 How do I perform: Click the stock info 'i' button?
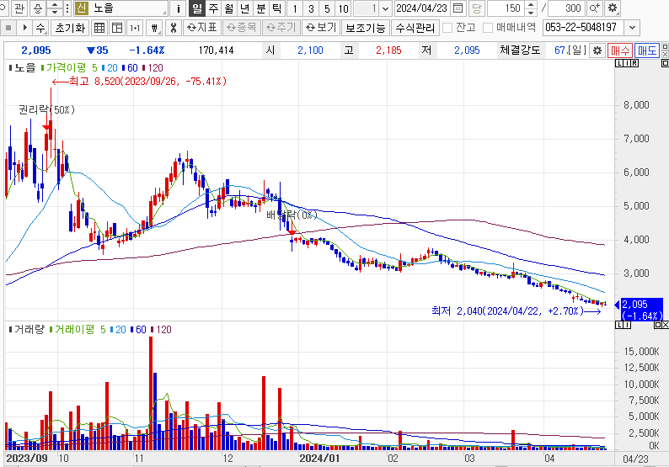tap(179, 8)
